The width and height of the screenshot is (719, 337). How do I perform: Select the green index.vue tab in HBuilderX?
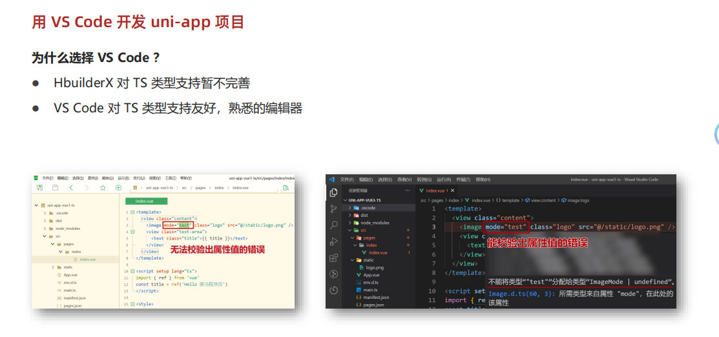tap(146, 201)
